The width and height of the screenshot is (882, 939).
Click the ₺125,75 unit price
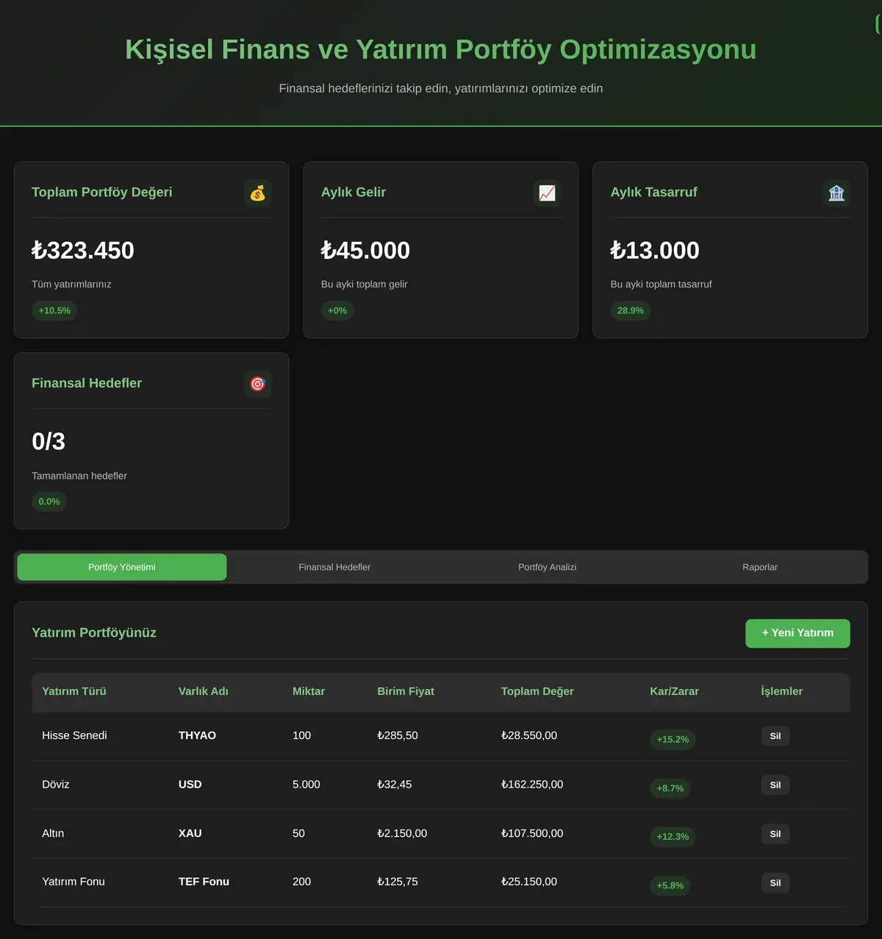[x=398, y=882]
